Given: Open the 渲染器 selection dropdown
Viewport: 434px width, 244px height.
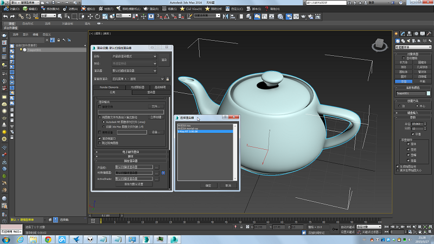Looking at the screenshot, I should [x=134, y=70].
